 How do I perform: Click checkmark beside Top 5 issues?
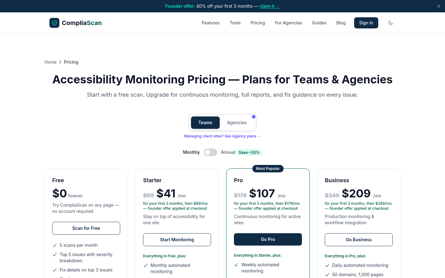pos(55,255)
